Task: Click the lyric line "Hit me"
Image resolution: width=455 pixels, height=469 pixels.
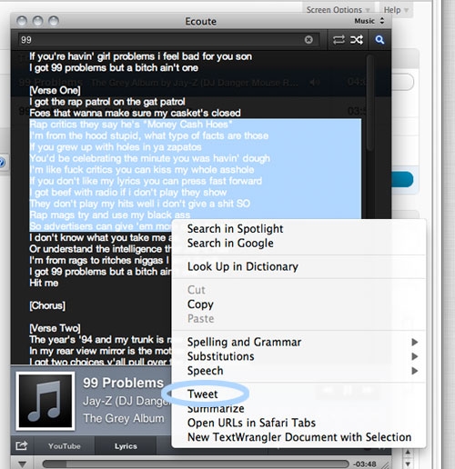Action: click(44, 283)
